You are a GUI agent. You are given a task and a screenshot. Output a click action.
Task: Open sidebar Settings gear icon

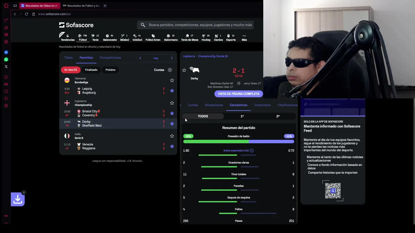(6, 105)
